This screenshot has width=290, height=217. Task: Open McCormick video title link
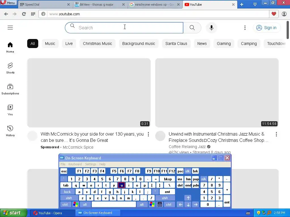click(x=92, y=137)
